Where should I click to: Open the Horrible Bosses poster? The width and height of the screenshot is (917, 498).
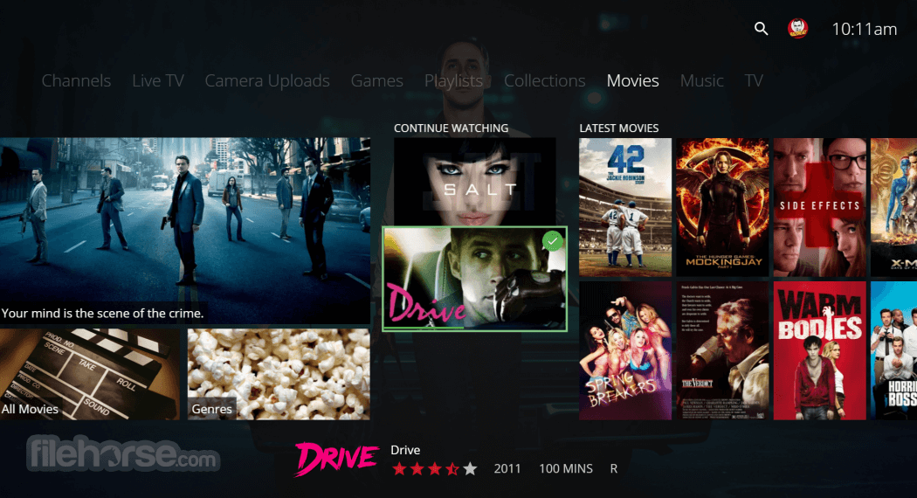click(x=893, y=350)
